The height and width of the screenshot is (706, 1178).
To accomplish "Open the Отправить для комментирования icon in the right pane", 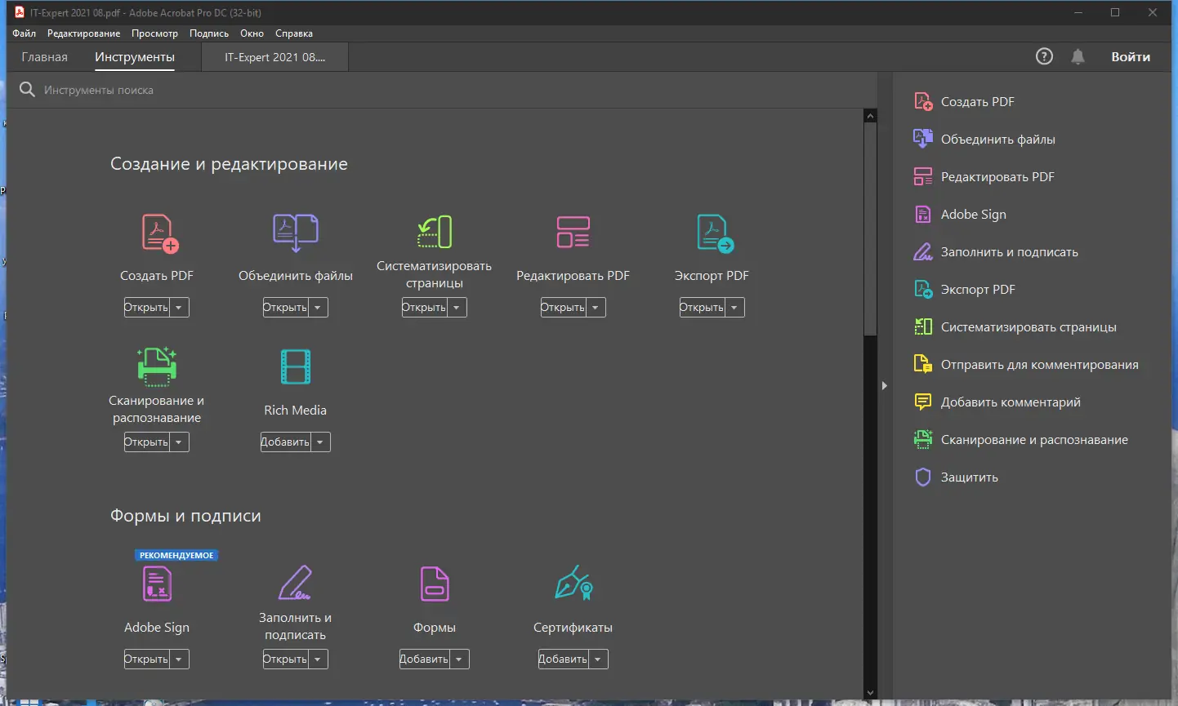I will tap(923, 365).
